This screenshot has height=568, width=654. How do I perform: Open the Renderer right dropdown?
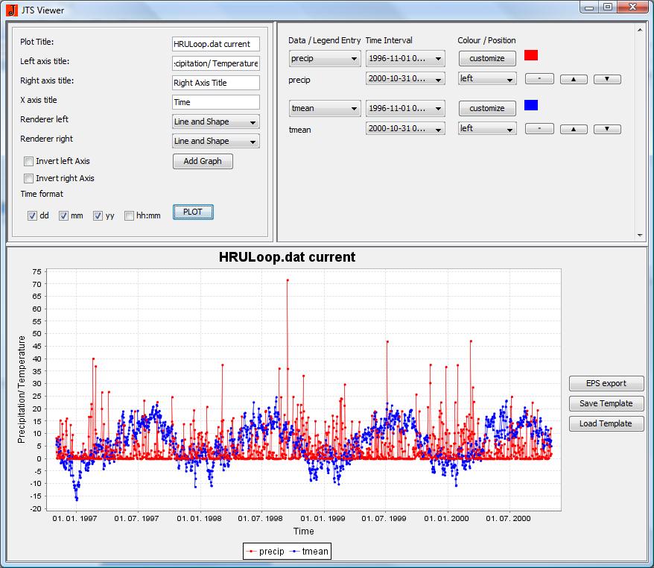tap(216, 141)
